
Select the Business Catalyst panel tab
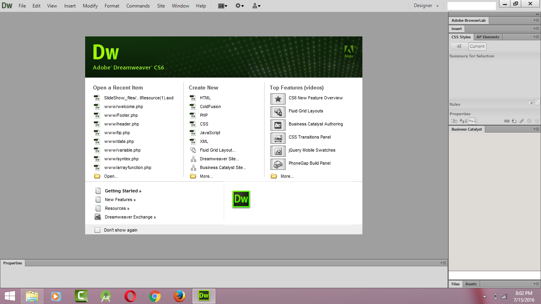[x=467, y=129]
